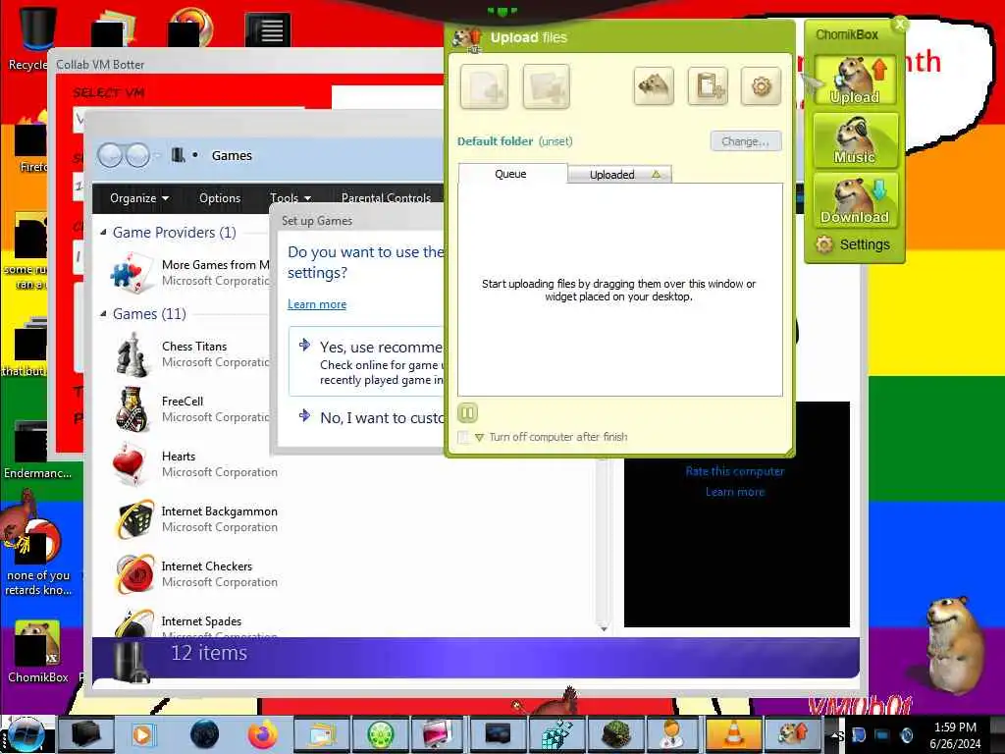Viewport: 1005px width, 754px height.
Task: Enable Turn off computer after finish checkbox
Action: click(x=463, y=437)
